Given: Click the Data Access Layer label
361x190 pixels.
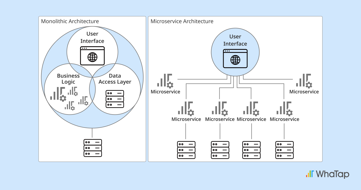Looking at the screenshot, I should coord(115,79).
